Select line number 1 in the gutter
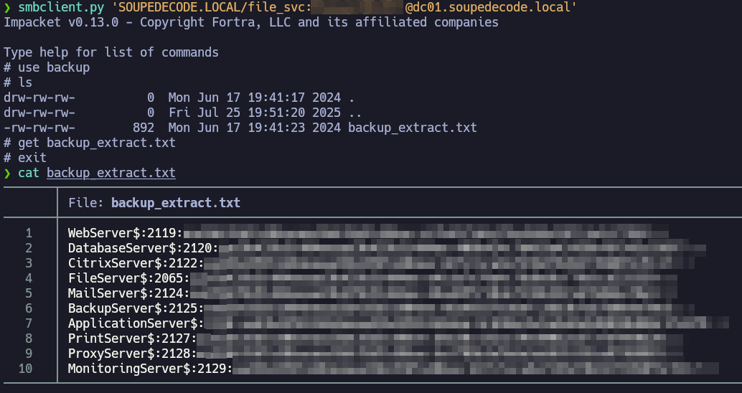742x393 pixels. [29, 233]
